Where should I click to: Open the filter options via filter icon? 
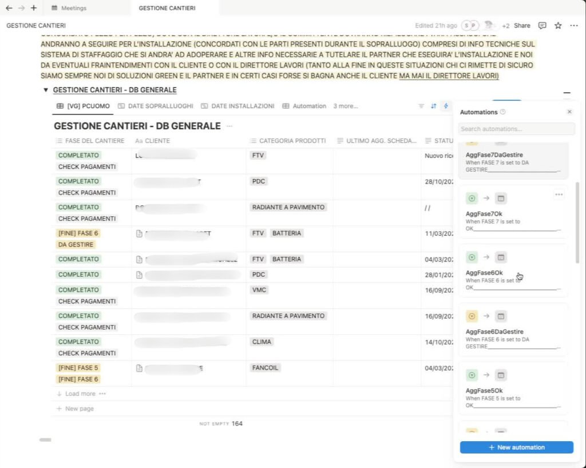pyautogui.click(x=422, y=106)
